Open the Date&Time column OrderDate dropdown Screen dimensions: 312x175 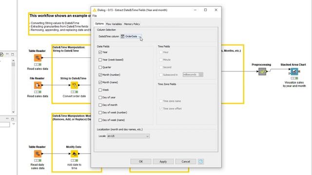pos(131,36)
